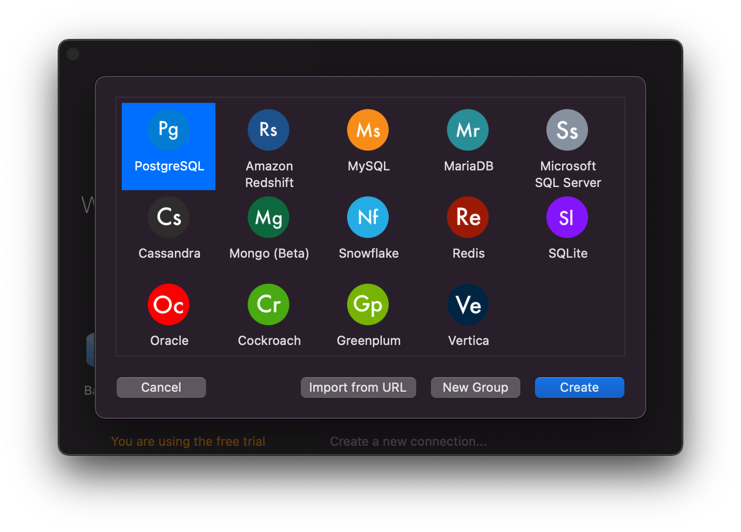Image resolution: width=741 pixels, height=532 pixels.
Task: Select the MariaDB Mr icon
Action: 468,130
